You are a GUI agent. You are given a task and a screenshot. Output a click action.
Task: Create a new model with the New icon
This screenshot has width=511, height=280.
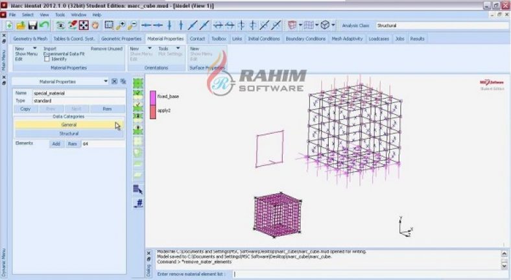coord(9,25)
